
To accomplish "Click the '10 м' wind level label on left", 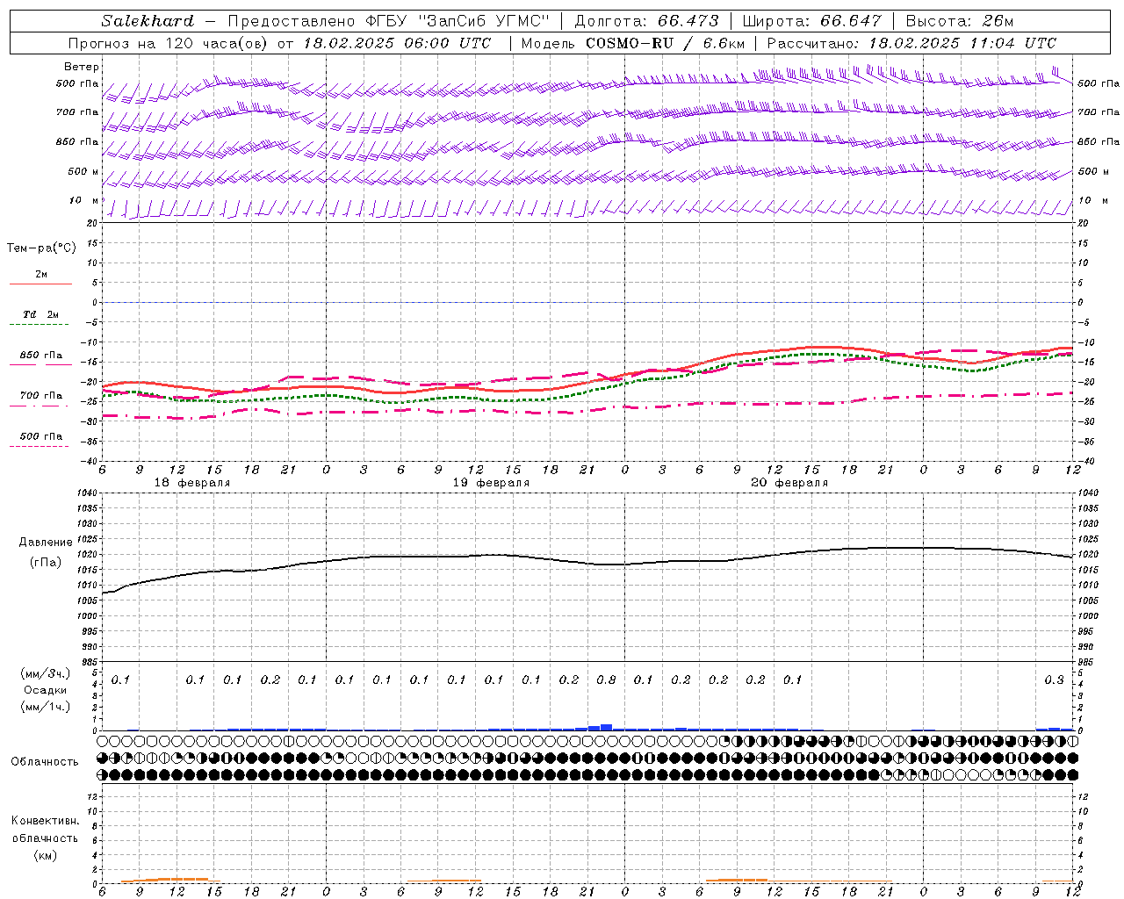I will (x=83, y=201).
